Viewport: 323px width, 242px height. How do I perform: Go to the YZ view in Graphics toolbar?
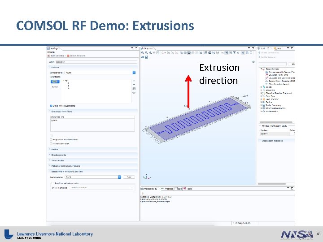click(x=172, y=53)
